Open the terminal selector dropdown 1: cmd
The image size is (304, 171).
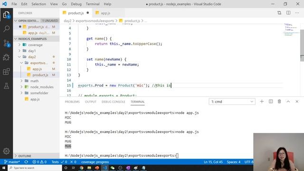[232, 102]
